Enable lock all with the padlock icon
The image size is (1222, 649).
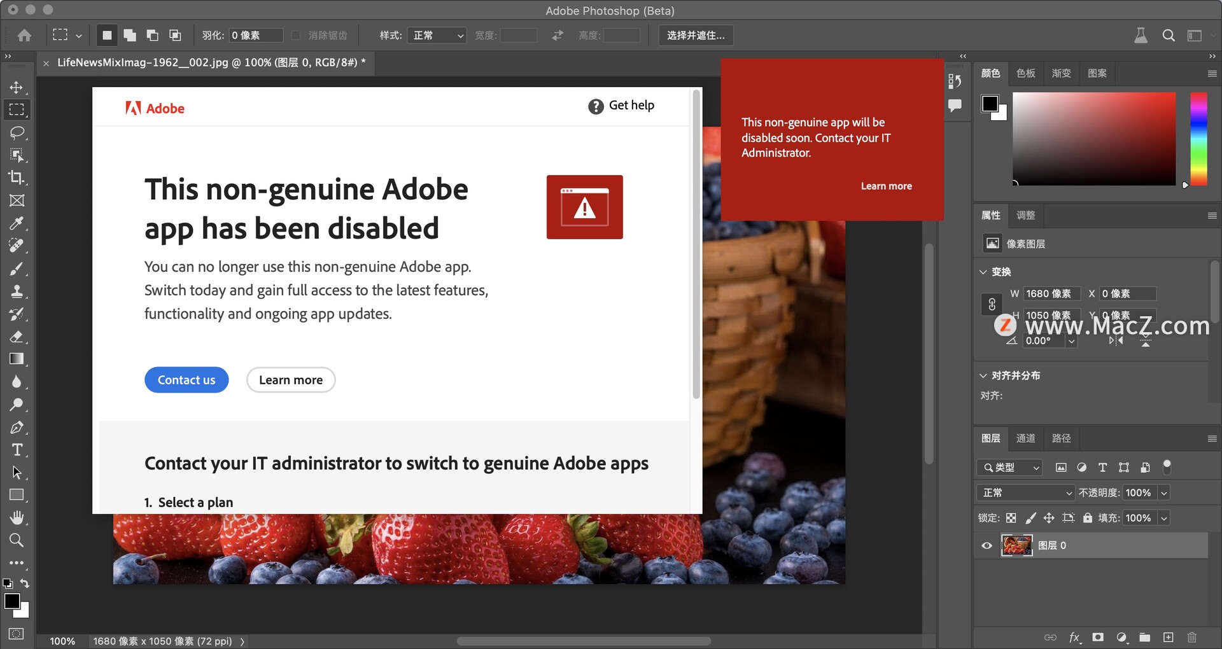1087,517
